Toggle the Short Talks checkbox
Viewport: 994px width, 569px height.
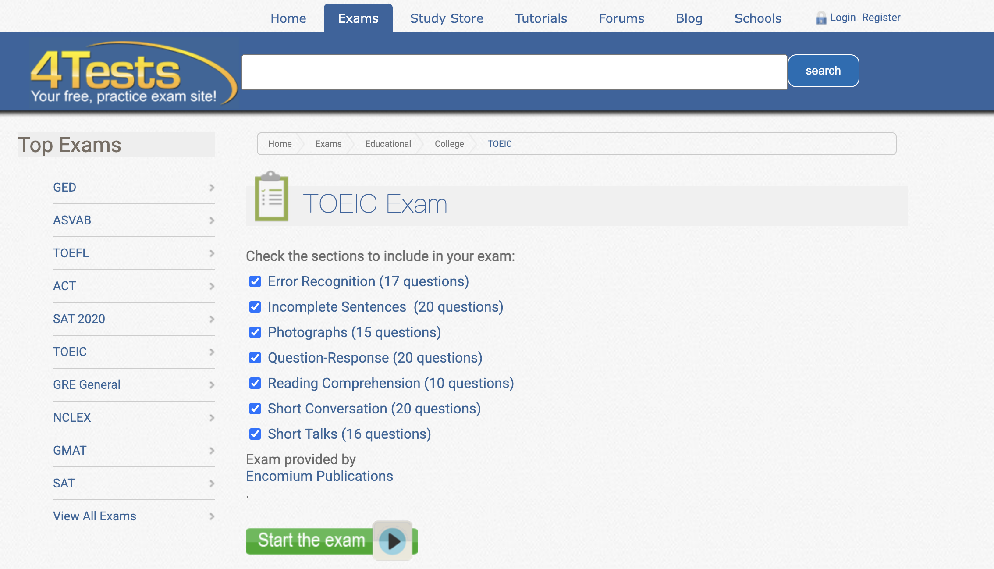tap(255, 434)
